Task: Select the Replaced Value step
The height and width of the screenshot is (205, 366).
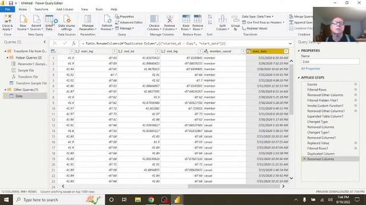Action: pos(318,143)
